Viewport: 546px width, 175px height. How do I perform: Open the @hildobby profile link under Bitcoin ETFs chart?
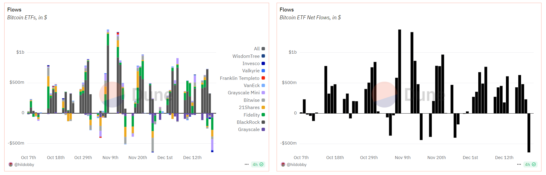point(24,164)
